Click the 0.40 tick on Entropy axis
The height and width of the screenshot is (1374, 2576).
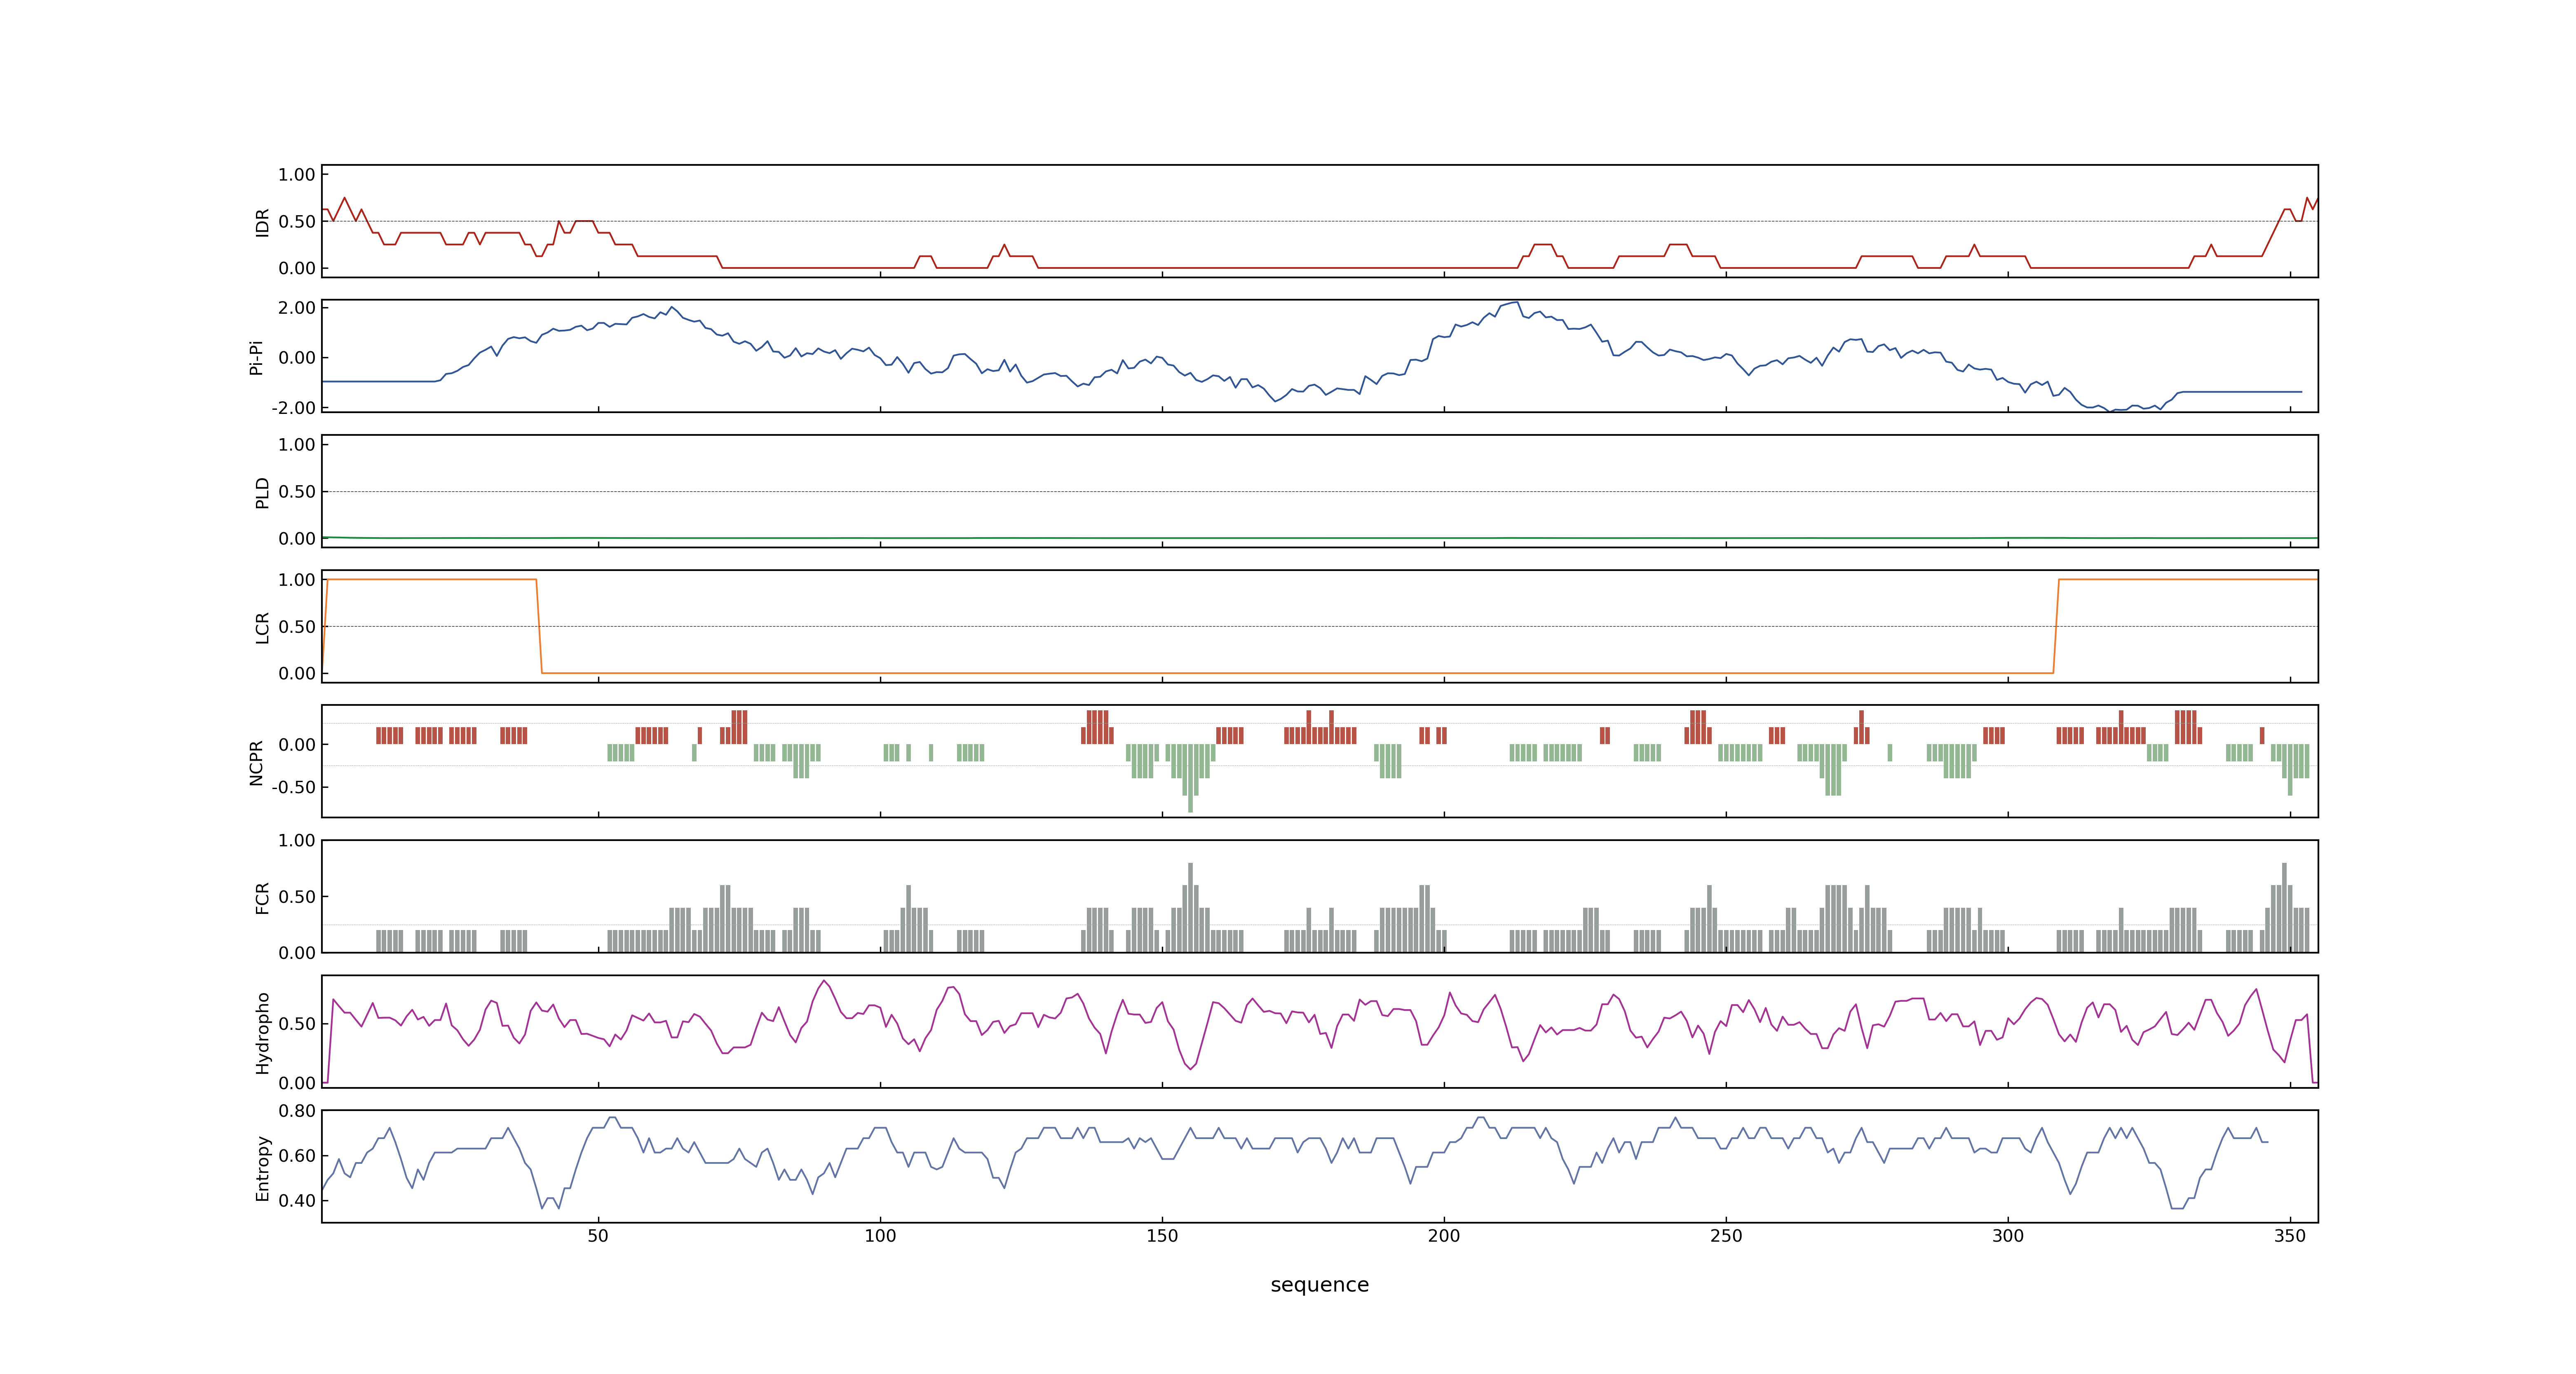tap(297, 1201)
